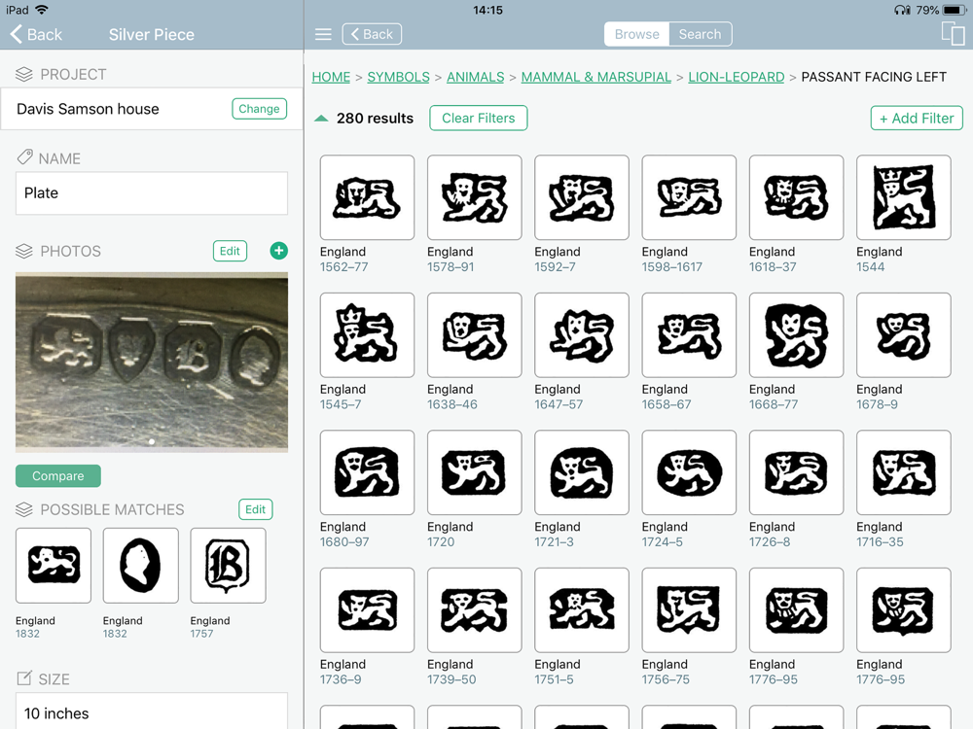The image size is (973, 729).
Task: Open the HOME breadcrumb link
Action: 331,77
